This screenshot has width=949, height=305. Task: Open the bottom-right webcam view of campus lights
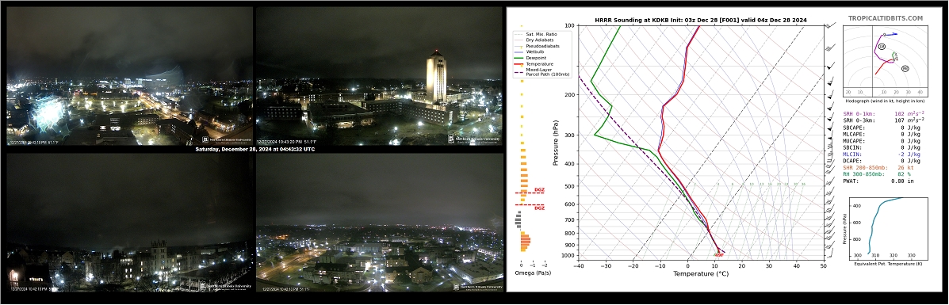(x=379, y=222)
